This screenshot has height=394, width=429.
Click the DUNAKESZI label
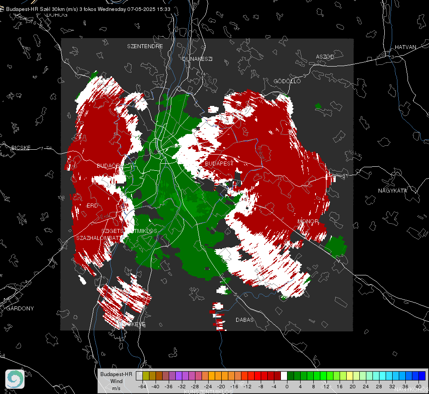(197, 59)
